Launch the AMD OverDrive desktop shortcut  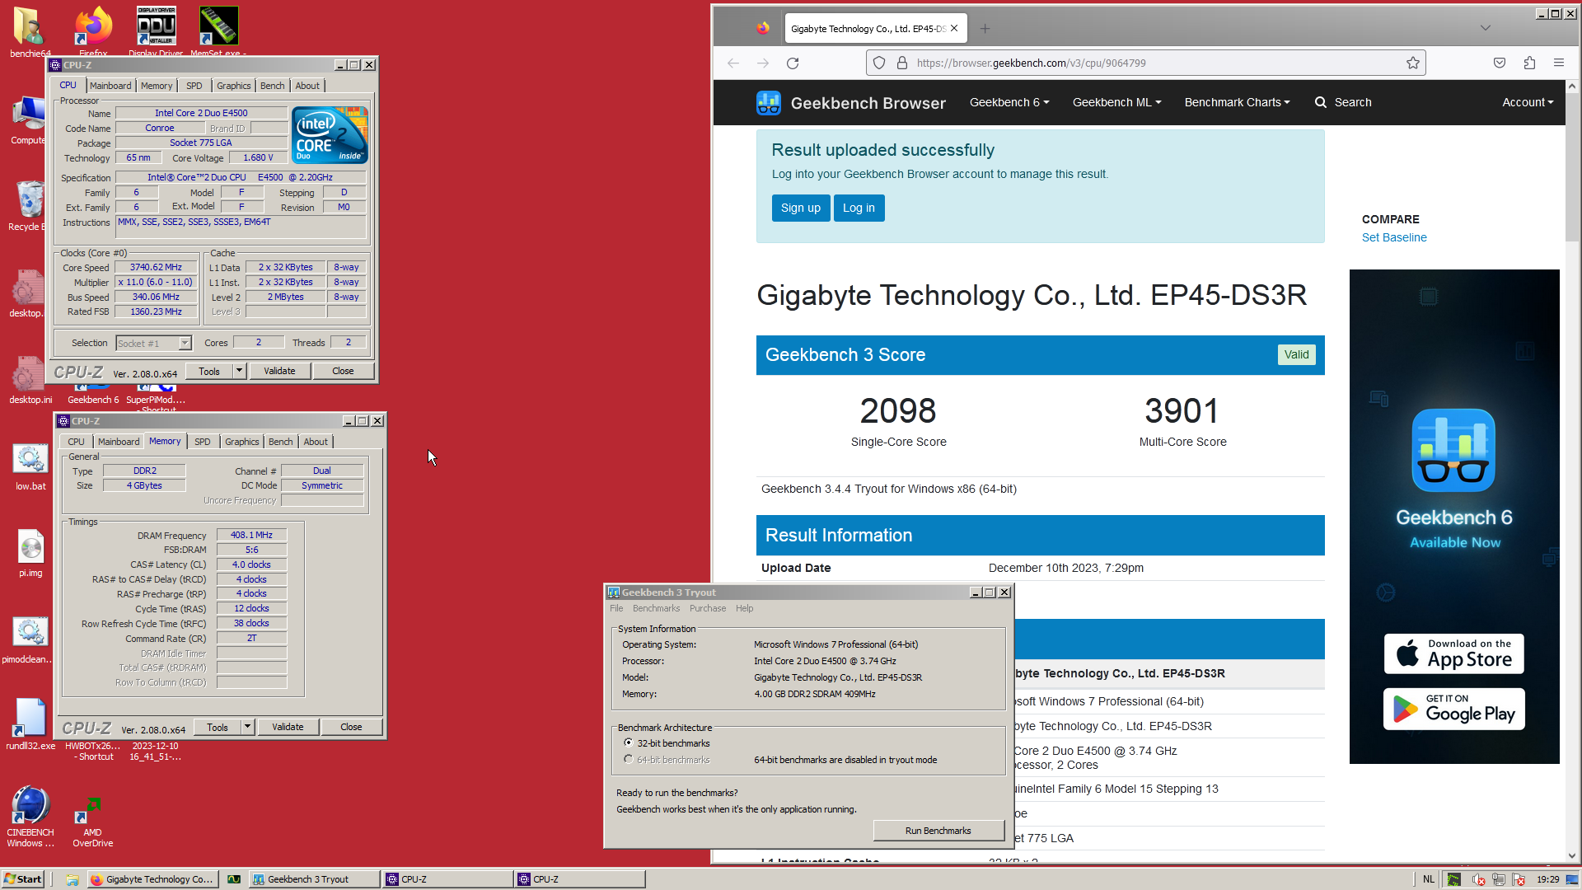click(92, 822)
